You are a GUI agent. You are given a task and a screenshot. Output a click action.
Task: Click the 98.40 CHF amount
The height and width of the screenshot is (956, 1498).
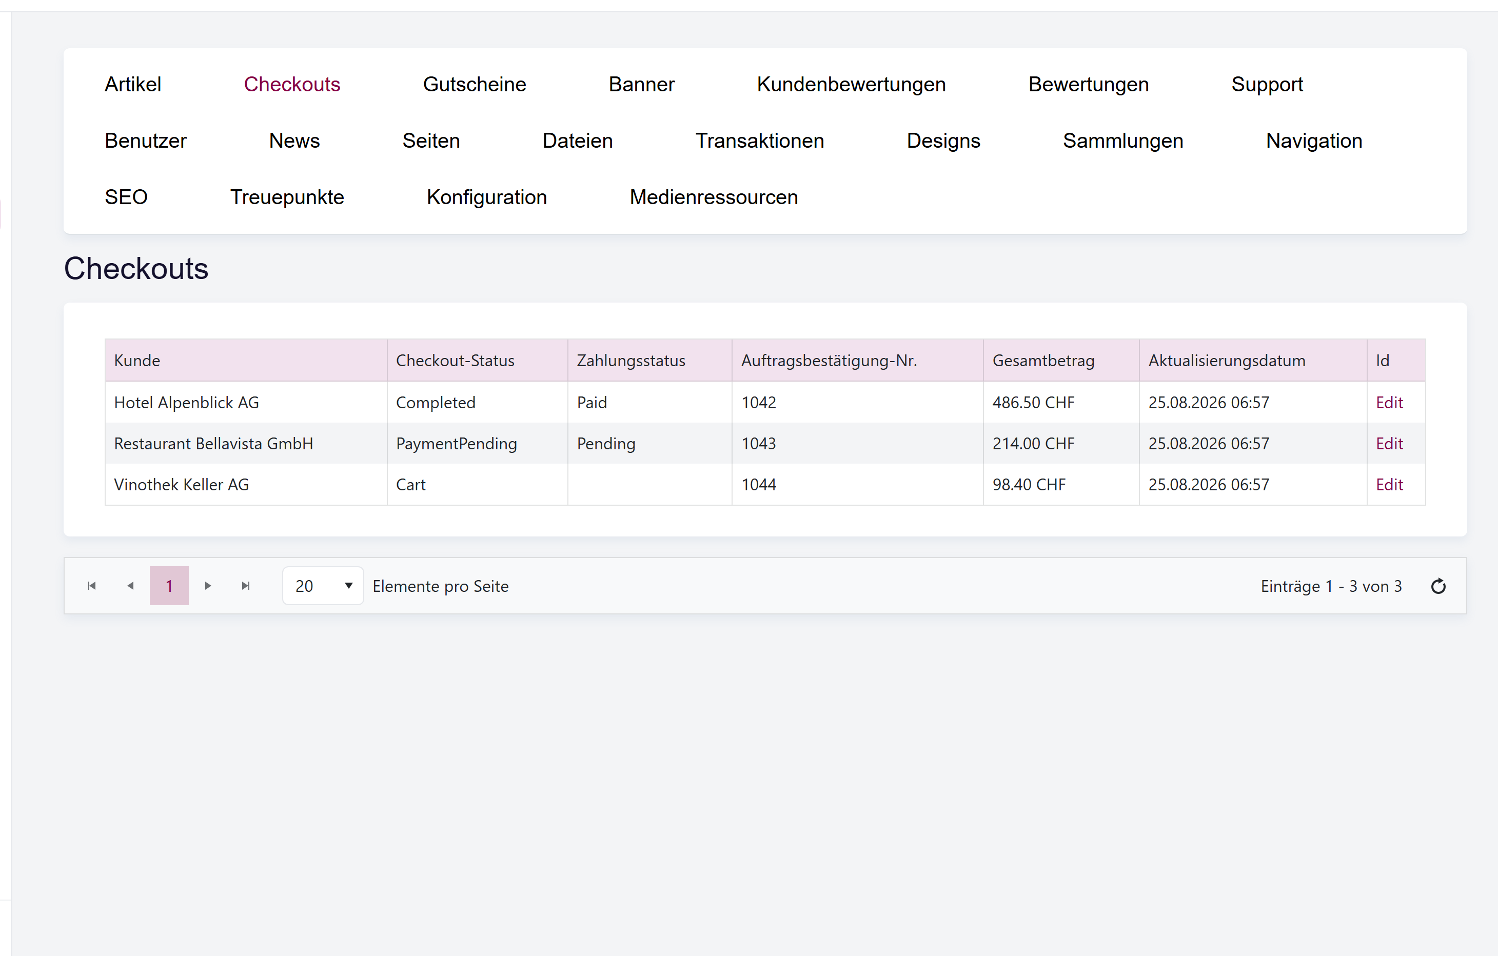click(1029, 485)
